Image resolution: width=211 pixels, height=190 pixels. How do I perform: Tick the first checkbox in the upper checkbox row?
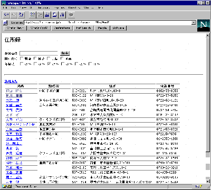point(22,58)
